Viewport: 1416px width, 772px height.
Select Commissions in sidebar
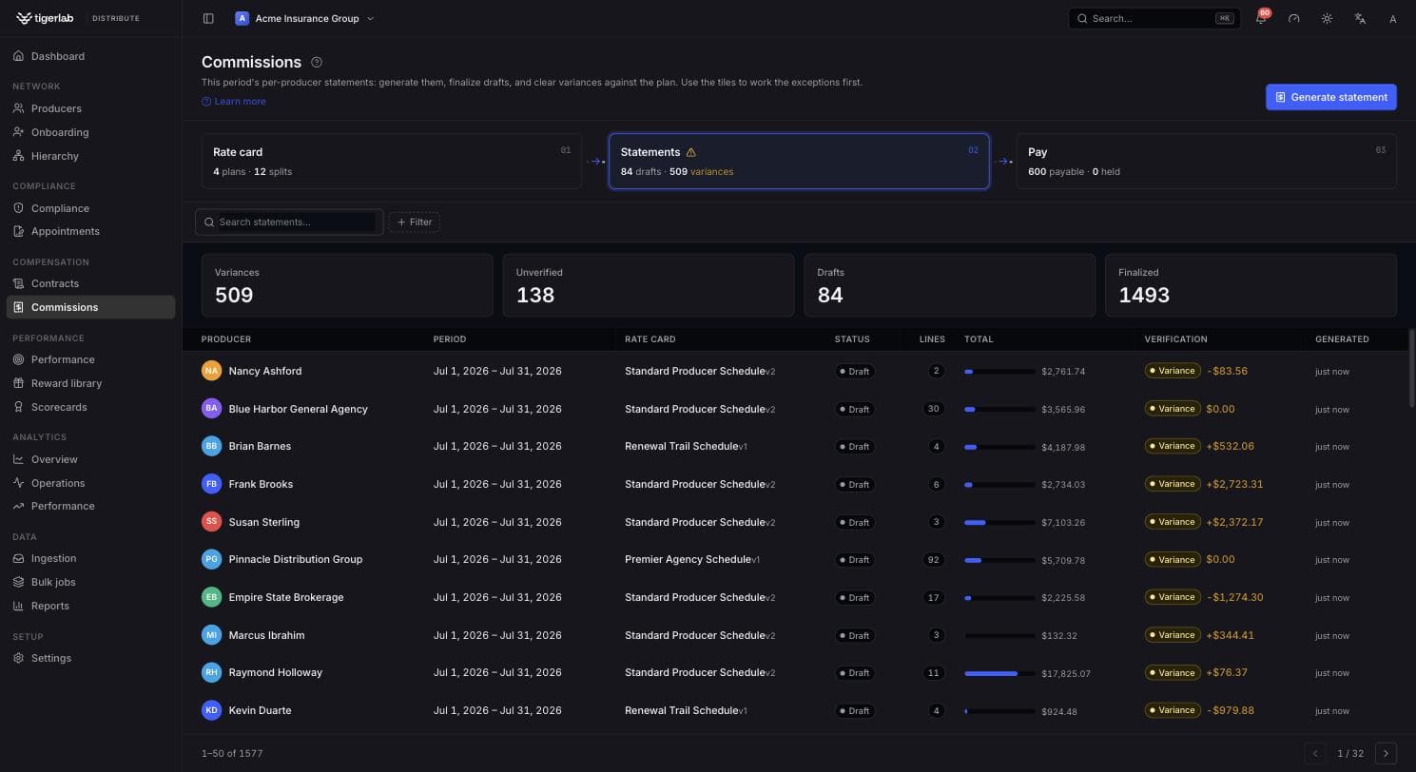[90, 307]
